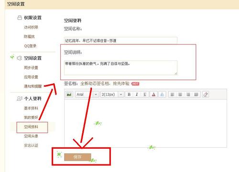Image resolution: width=239 pixels, height=172 pixels.
Task: Toggle bold formatting with the B icon
Action: point(129,94)
